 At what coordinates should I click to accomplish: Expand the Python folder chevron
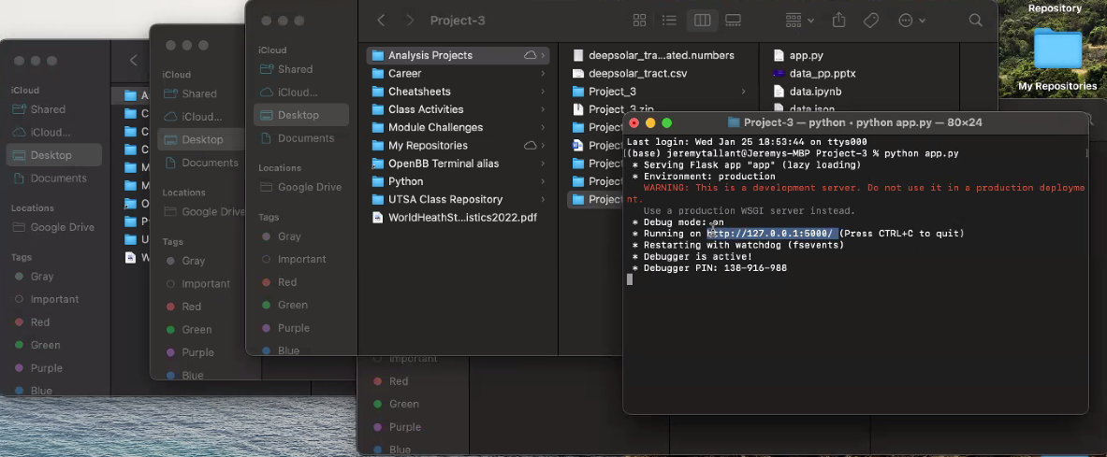point(543,181)
